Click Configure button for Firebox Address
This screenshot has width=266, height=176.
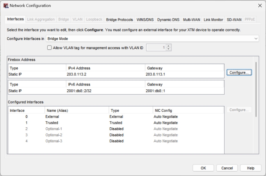click(x=239, y=72)
